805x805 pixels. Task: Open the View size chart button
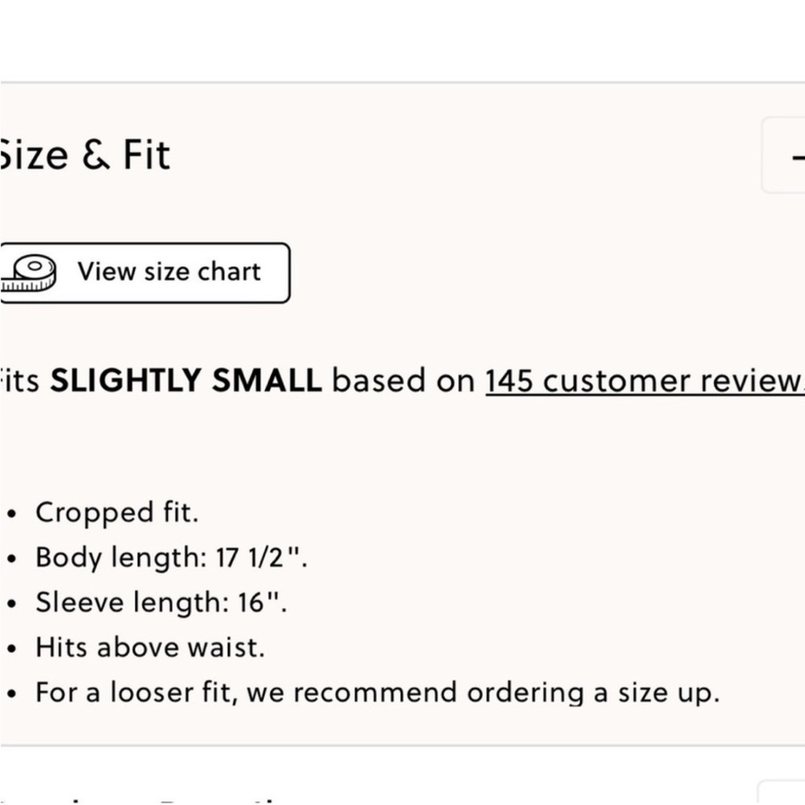pyautogui.click(x=145, y=273)
